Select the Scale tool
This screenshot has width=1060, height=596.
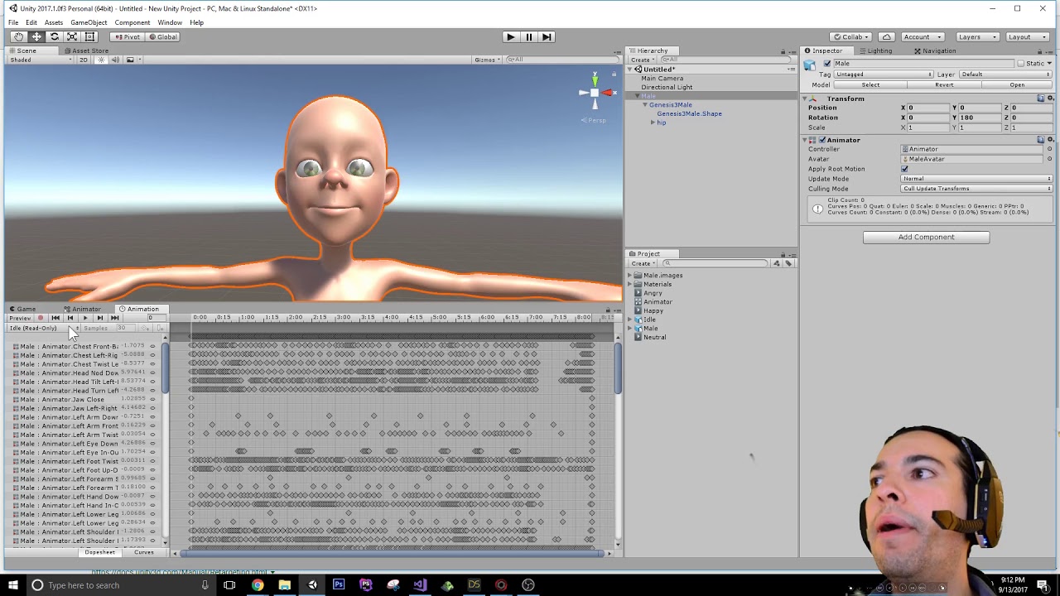coord(72,36)
